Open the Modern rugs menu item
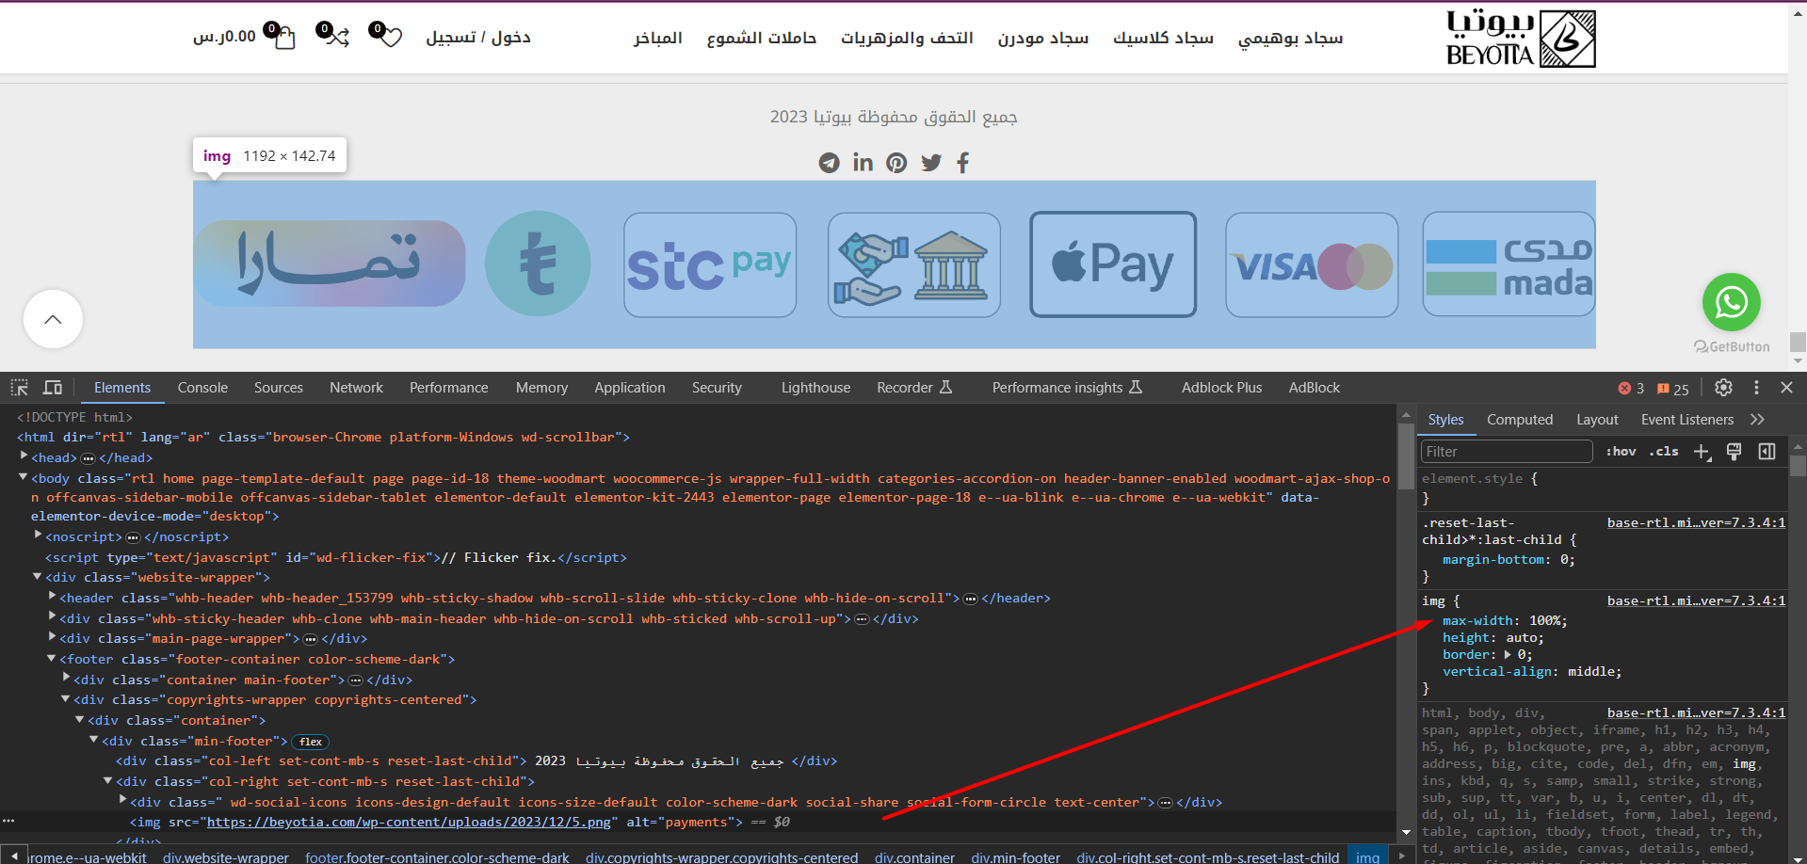 tap(1043, 38)
